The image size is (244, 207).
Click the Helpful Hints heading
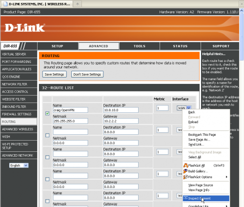point(214,54)
